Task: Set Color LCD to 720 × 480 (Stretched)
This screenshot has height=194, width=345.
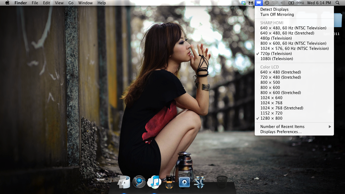Action: point(294,77)
